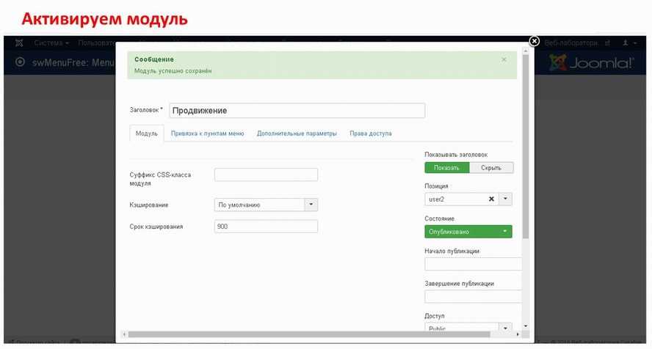Clear the user2 position value
This screenshot has width=652, height=349.
[x=491, y=199]
